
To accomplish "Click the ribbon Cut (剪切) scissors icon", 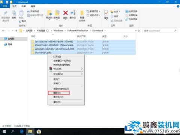I will pos(20,21).
